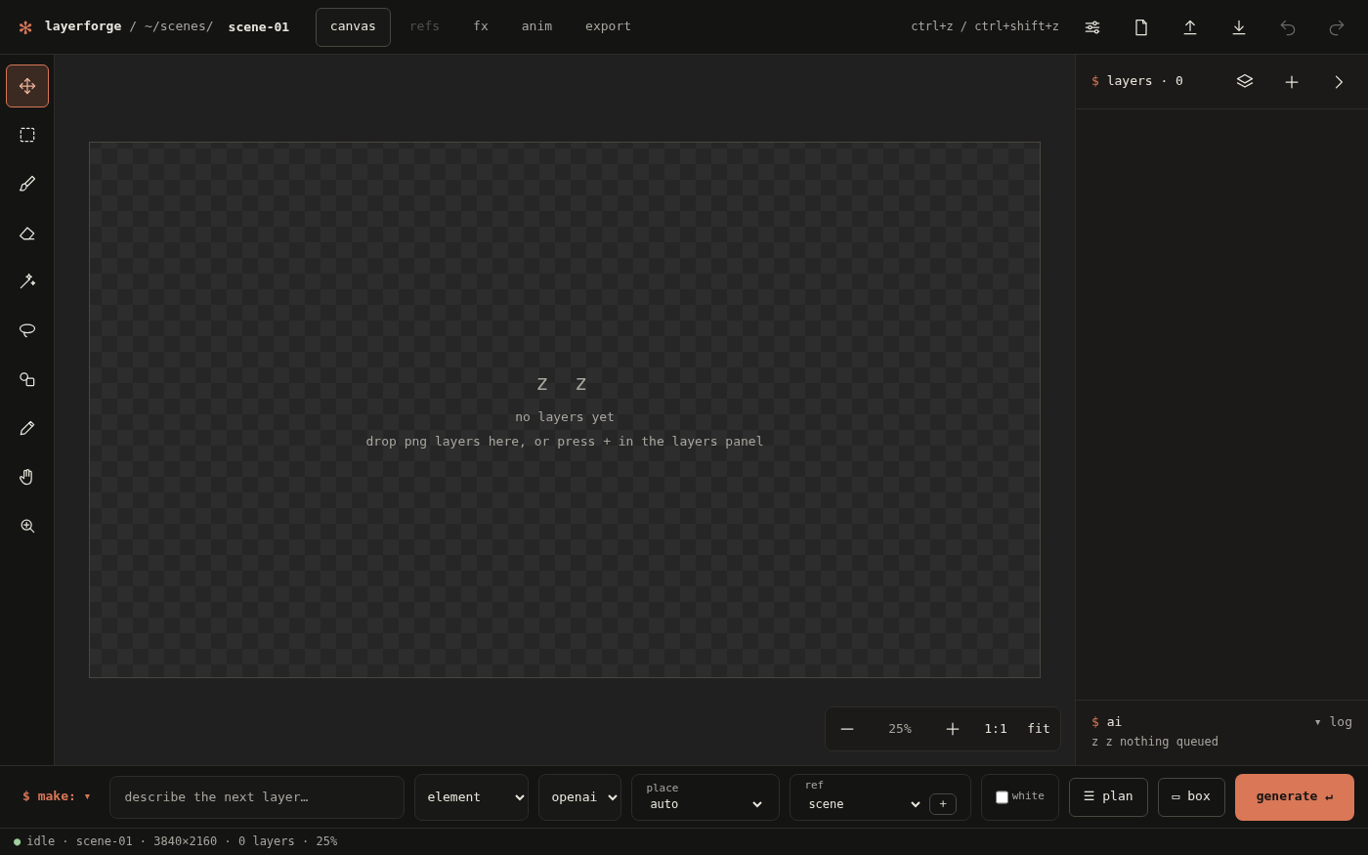This screenshot has width=1368, height=855.
Task: Click the download arrow icon
Action: [1239, 27]
